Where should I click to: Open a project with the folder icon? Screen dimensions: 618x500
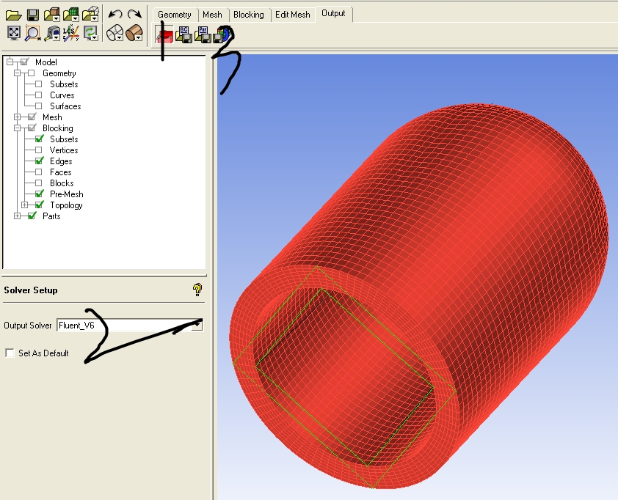14,15
